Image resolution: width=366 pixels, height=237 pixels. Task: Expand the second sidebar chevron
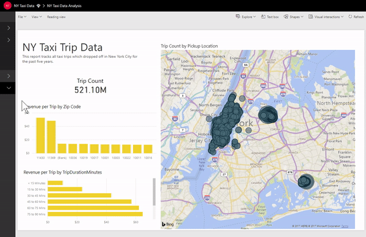(9, 40)
